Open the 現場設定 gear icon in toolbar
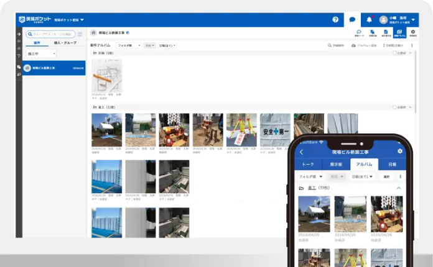This screenshot has width=433, height=267. pyautogui.click(x=413, y=33)
